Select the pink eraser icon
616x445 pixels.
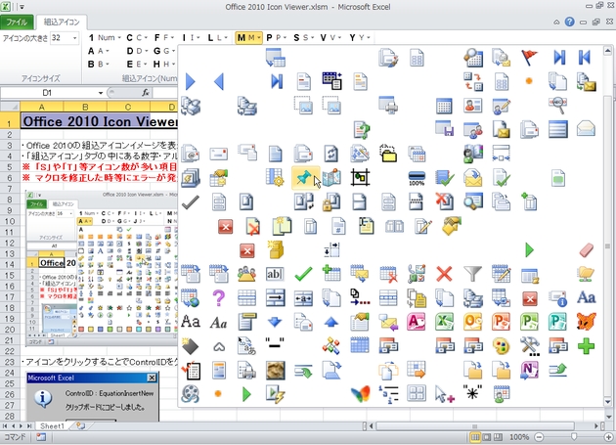click(x=586, y=250)
